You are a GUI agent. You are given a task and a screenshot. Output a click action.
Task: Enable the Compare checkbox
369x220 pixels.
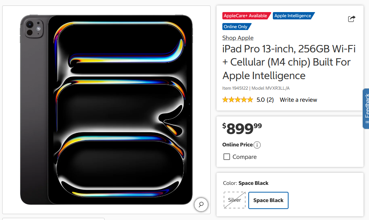pyautogui.click(x=227, y=156)
